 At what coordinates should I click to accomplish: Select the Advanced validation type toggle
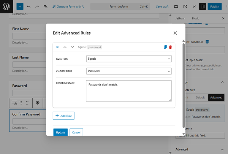[x=216, y=97]
